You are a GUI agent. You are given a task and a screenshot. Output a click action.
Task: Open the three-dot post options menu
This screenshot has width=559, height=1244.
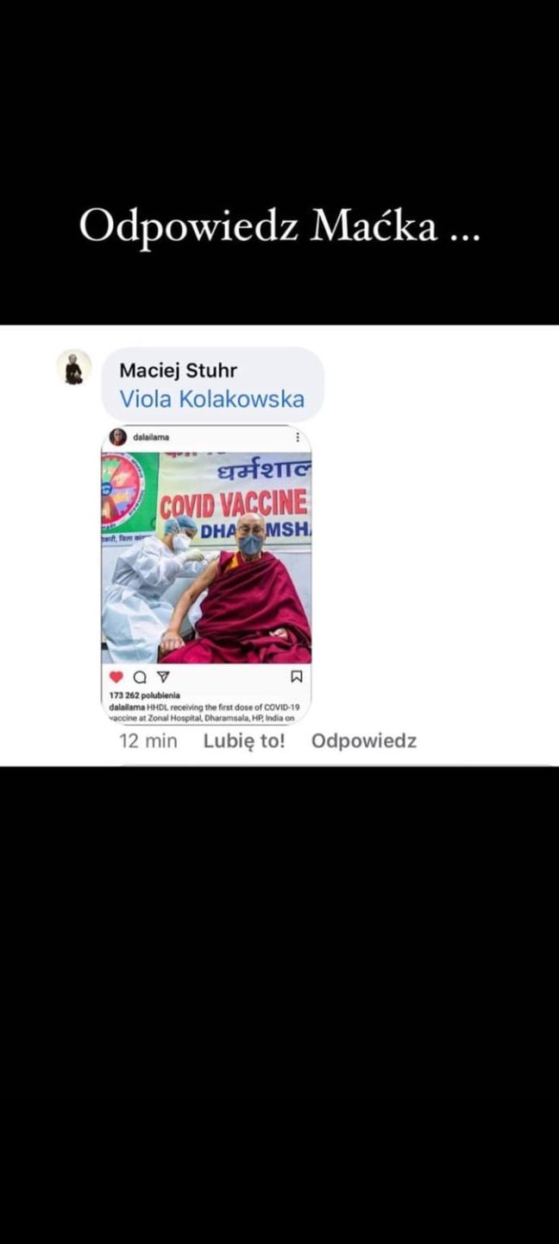[298, 437]
